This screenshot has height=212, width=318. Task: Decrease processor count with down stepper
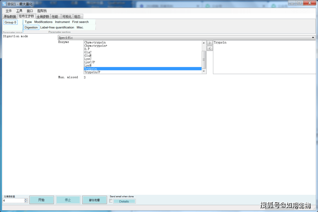tap(26, 202)
